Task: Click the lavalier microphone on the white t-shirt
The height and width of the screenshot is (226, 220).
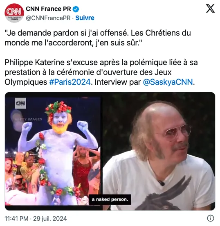Action: click(161, 183)
